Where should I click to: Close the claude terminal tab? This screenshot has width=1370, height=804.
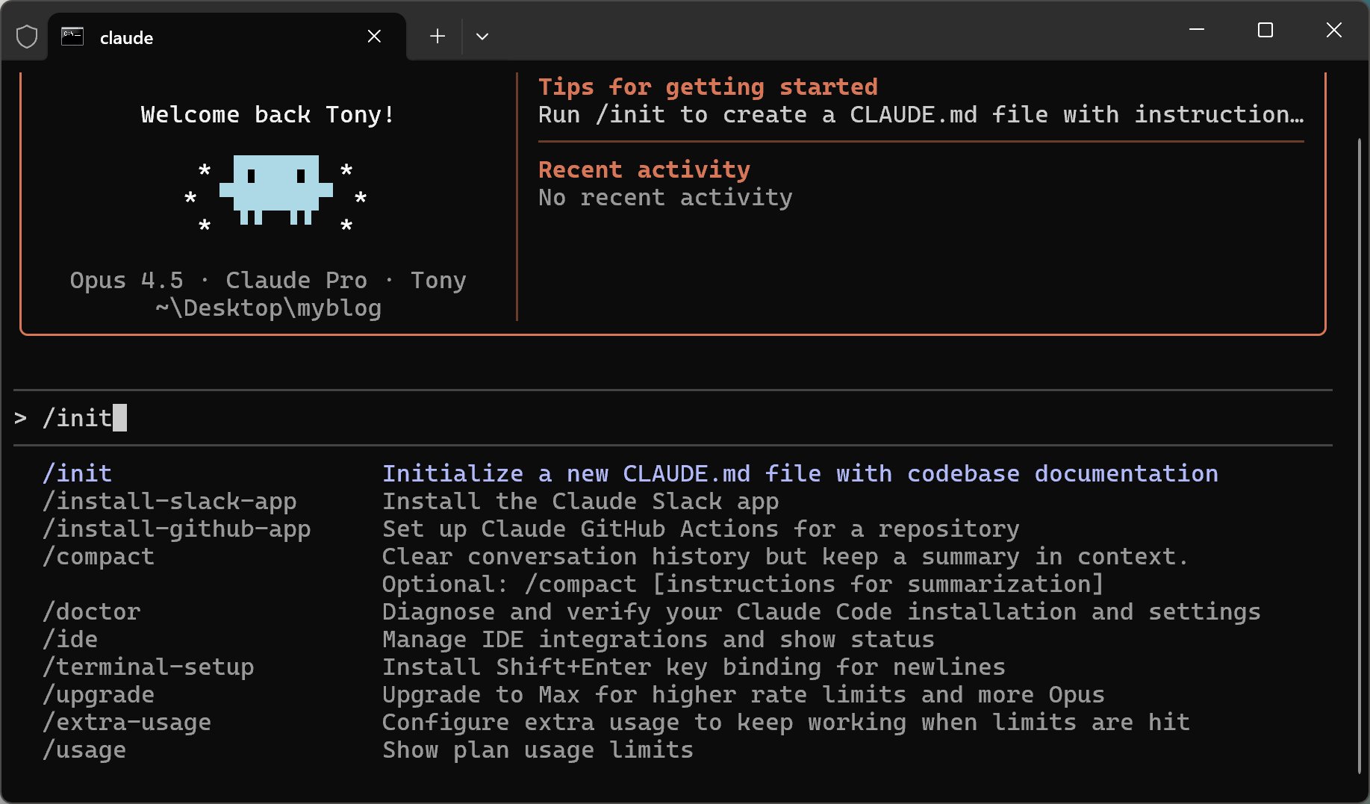point(374,37)
